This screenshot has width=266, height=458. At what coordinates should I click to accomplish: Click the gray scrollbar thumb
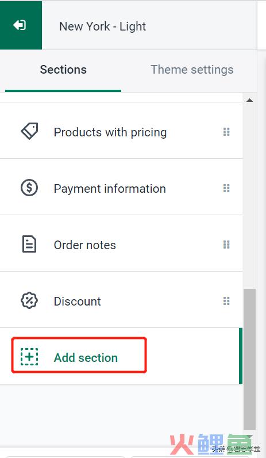pyautogui.click(x=249, y=359)
